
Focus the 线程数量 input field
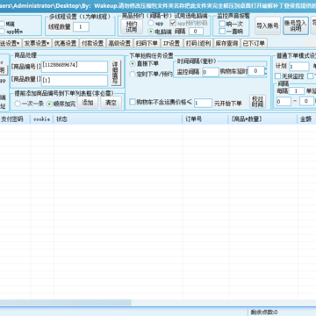click(x=81, y=27)
